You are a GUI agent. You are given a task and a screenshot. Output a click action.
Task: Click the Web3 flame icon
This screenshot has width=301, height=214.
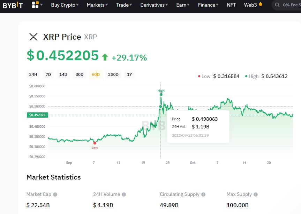[x=261, y=4]
